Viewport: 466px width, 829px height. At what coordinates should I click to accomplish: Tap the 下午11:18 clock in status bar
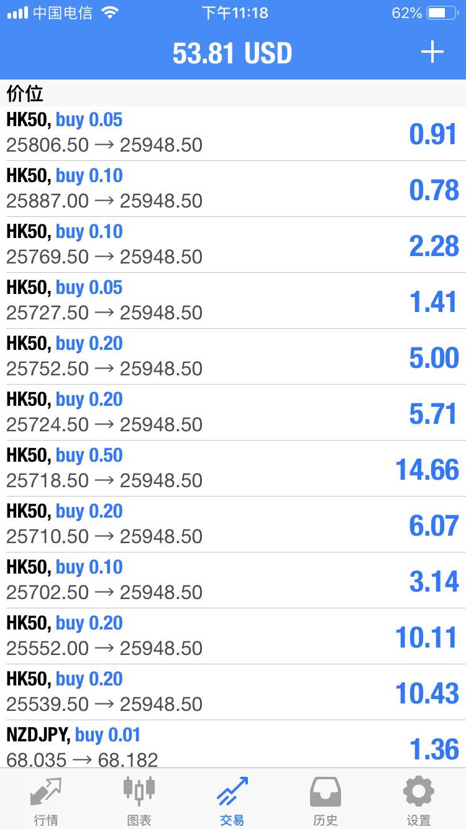click(235, 13)
